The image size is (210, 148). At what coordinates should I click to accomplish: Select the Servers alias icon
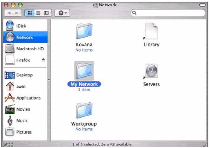click(x=151, y=71)
